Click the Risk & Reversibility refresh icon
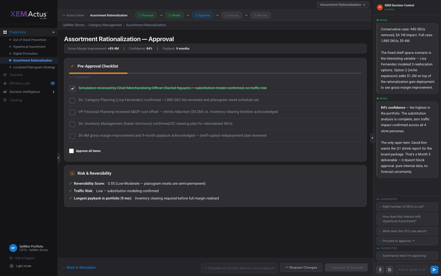The height and width of the screenshot is (276, 441). coord(72,173)
